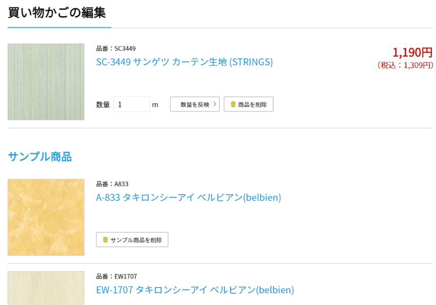Click the 税込:1,309円 tax-included price
436x305 pixels.
click(405, 65)
